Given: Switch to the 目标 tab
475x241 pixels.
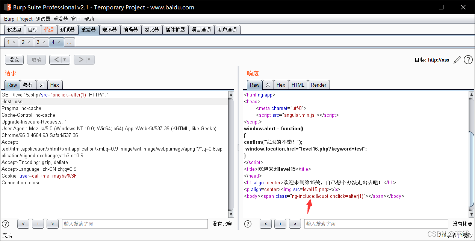Looking at the screenshot, I should pyautogui.click(x=33, y=30).
